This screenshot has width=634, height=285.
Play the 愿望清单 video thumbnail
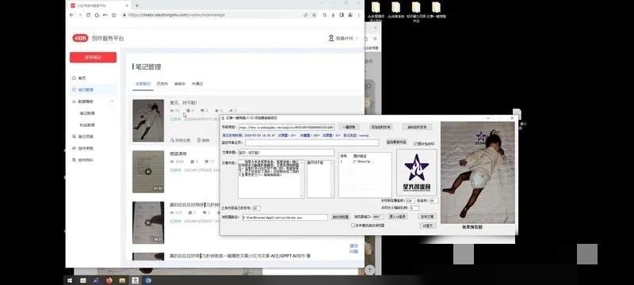(148, 172)
